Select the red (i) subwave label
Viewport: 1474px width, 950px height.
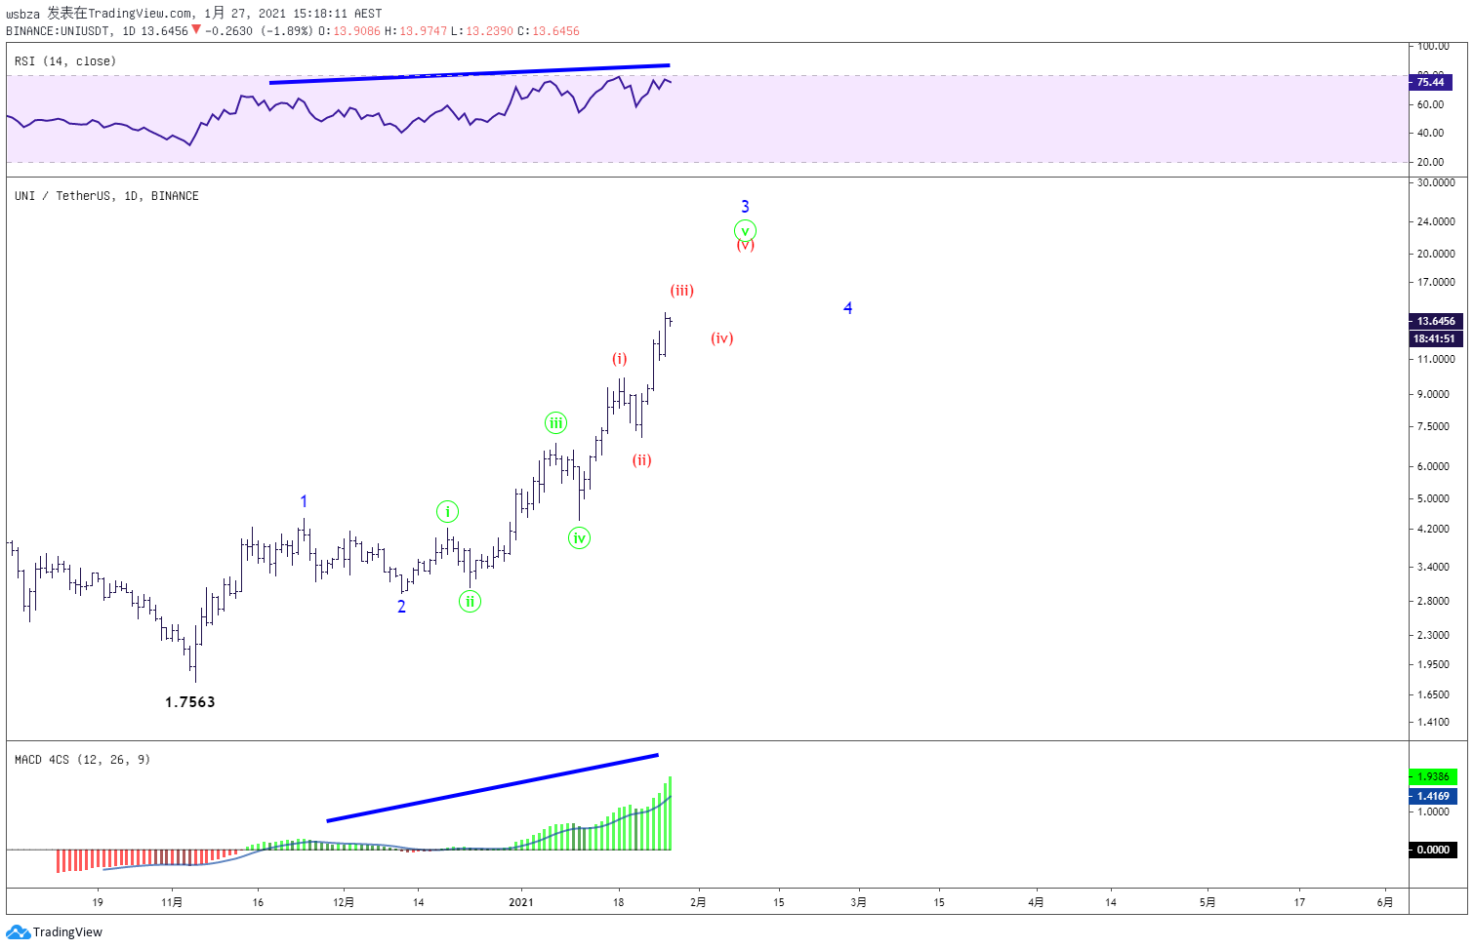point(620,359)
